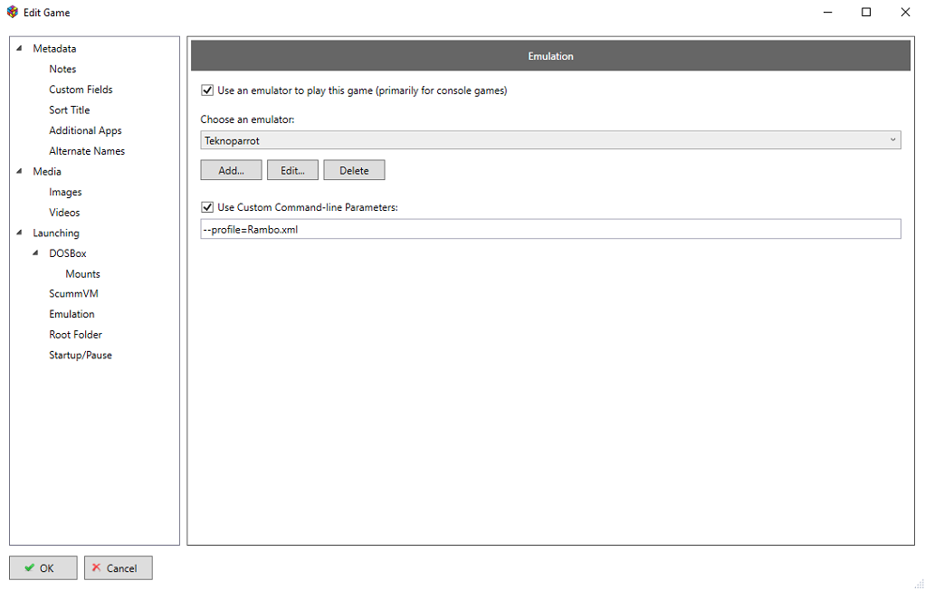Screen dimensions: 925x590
Task: Click the Edit... emulator button
Action: coord(292,170)
